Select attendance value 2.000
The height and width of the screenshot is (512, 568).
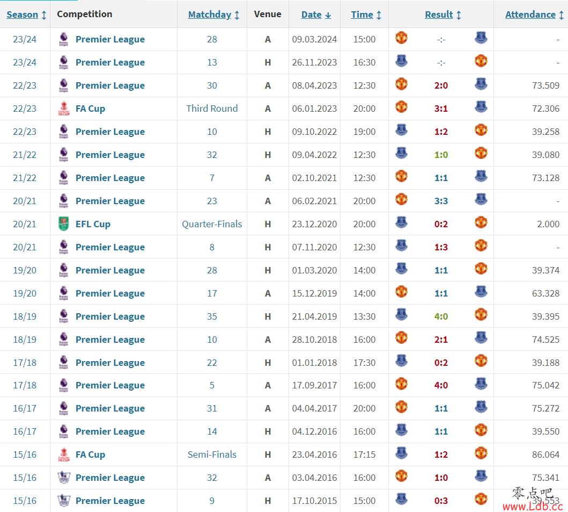(x=548, y=224)
